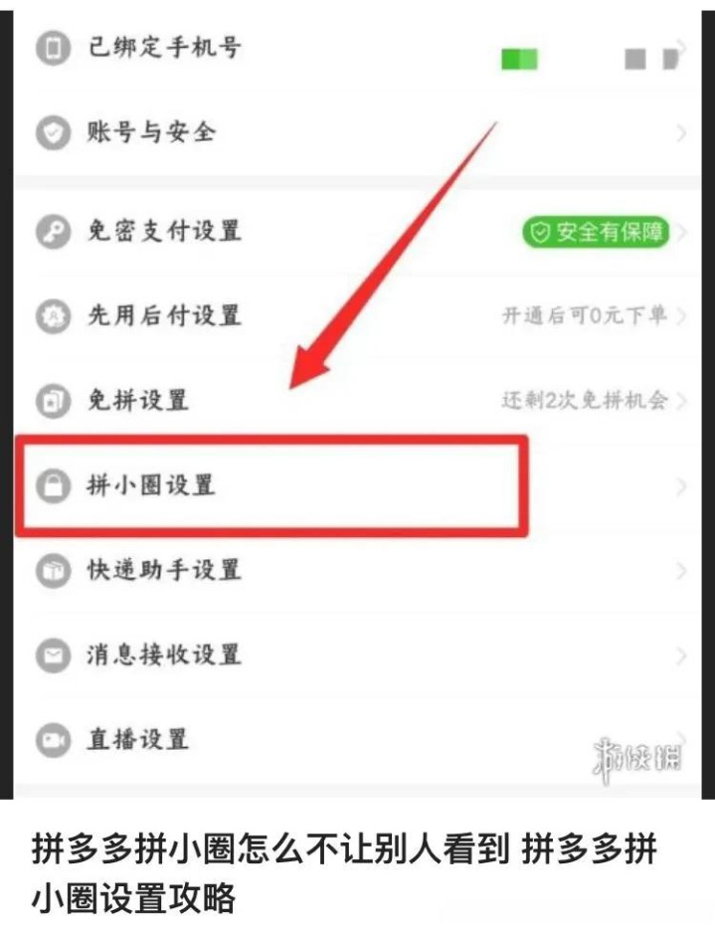Tap the key icon for 免密支付设置
This screenshot has height=934, width=715.
click(54, 231)
